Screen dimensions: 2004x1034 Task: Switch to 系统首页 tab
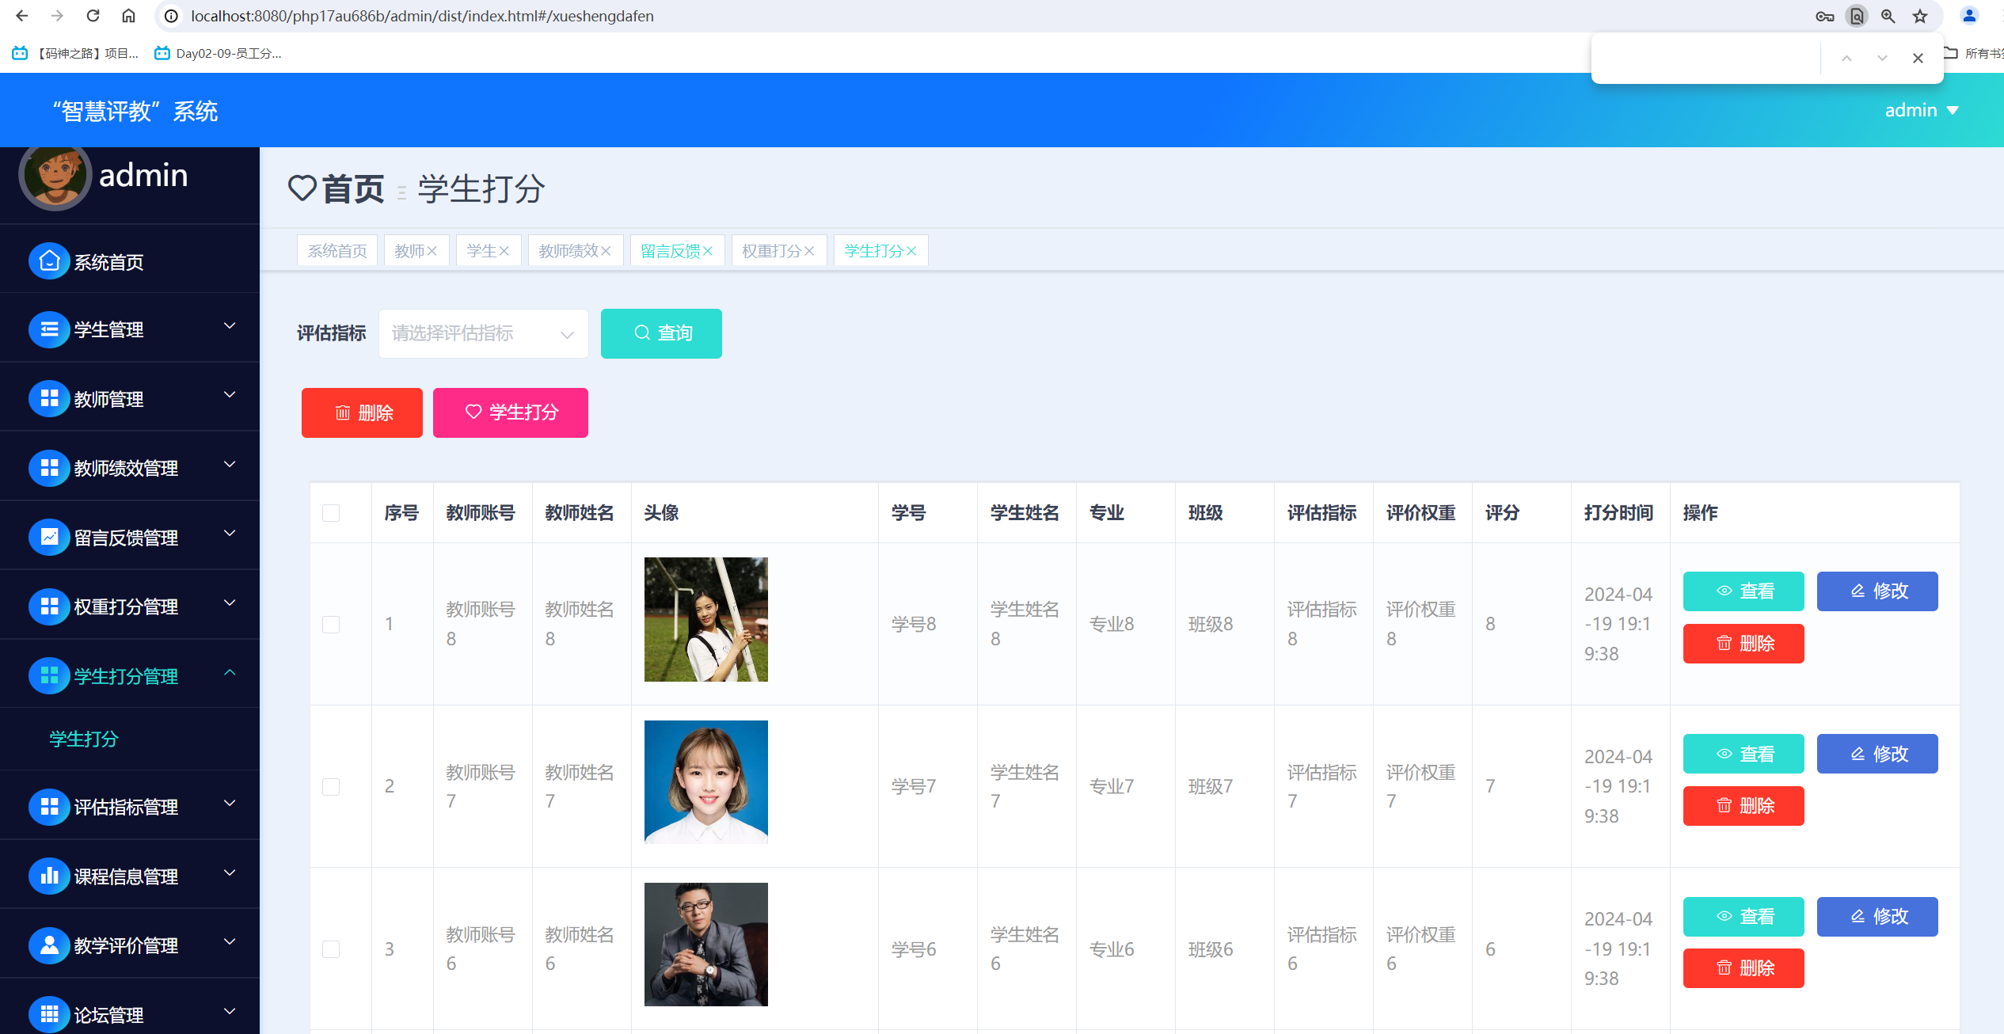337,251
